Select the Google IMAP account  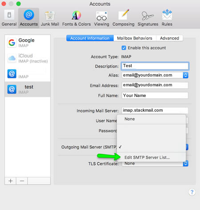click(x=28, y=43)
